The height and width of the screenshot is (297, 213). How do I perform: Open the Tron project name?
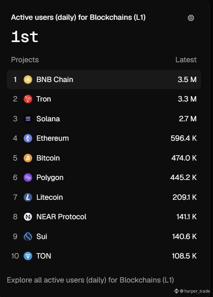pos(43,99)
